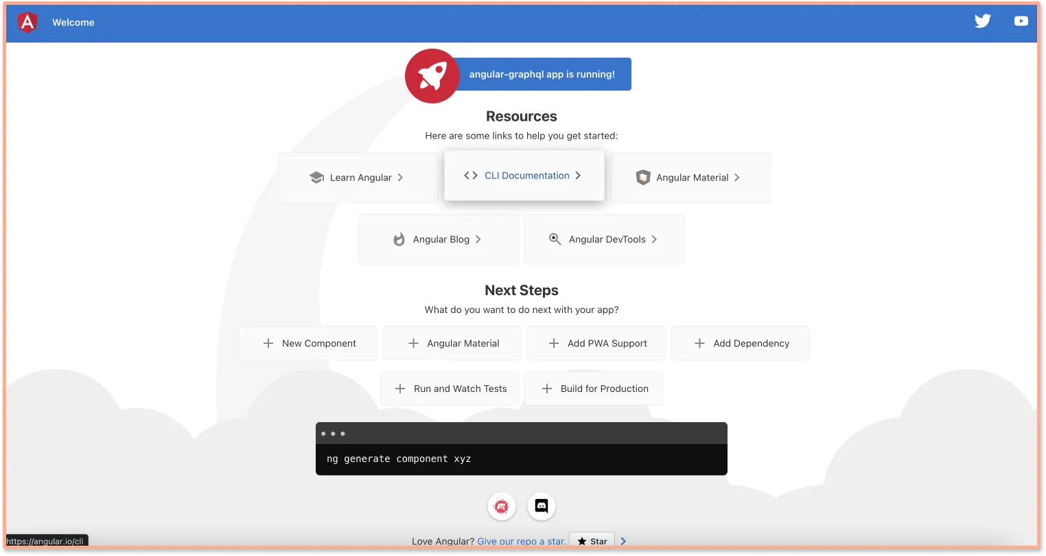1046x556 pixels.
Task: Click the star icon in the Star button
Action: (x=582, y=542)
